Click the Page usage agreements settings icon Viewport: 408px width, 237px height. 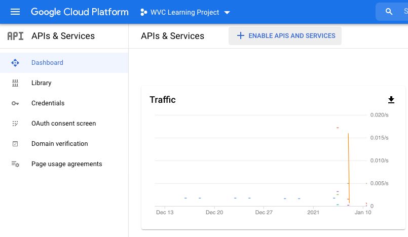pyautogui.click(x=15, y=164)
